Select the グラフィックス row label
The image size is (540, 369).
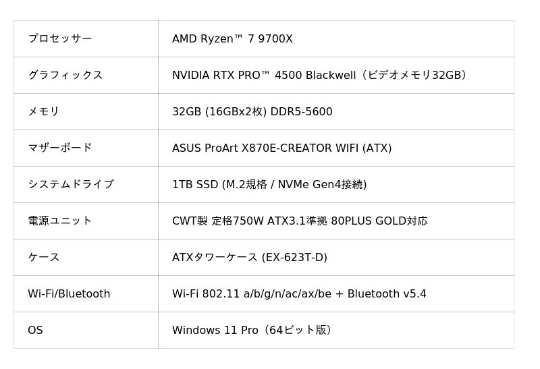[x=65, y=76]
